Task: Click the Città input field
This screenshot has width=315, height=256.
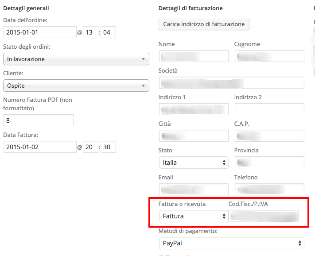Action: 194,136
